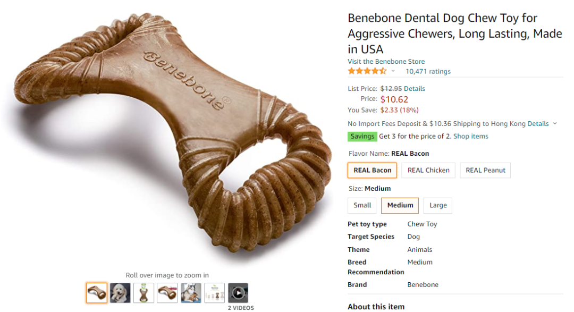
Task: Show the husky dog photo thumbnail
Action: pyautogui.click(x=191, y=293)
